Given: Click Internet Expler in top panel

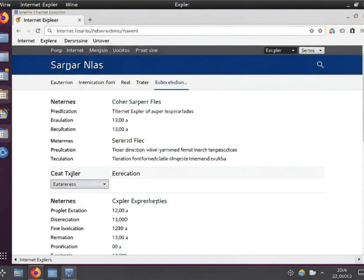Looking at the screenshot, I should [x=39, y=4].
